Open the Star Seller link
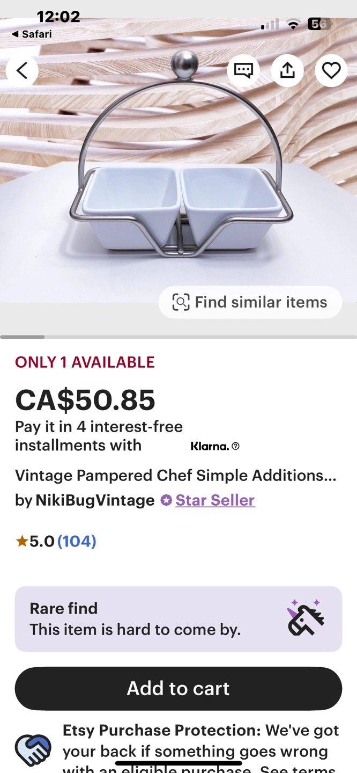 (x=215, y=500)
